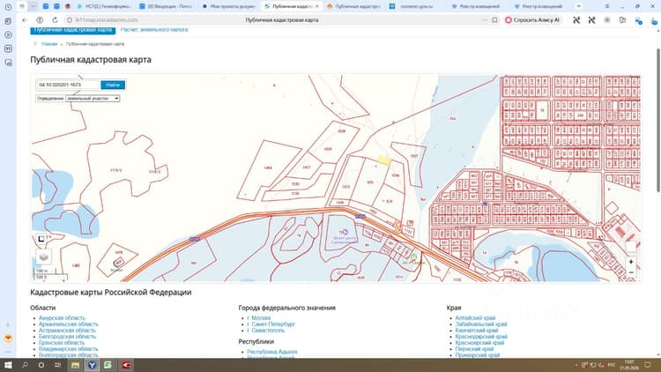The width and height of the screenshot is (661, 372).
Task: Add sidebar item with plus icon
Action: tap(8, 324)
